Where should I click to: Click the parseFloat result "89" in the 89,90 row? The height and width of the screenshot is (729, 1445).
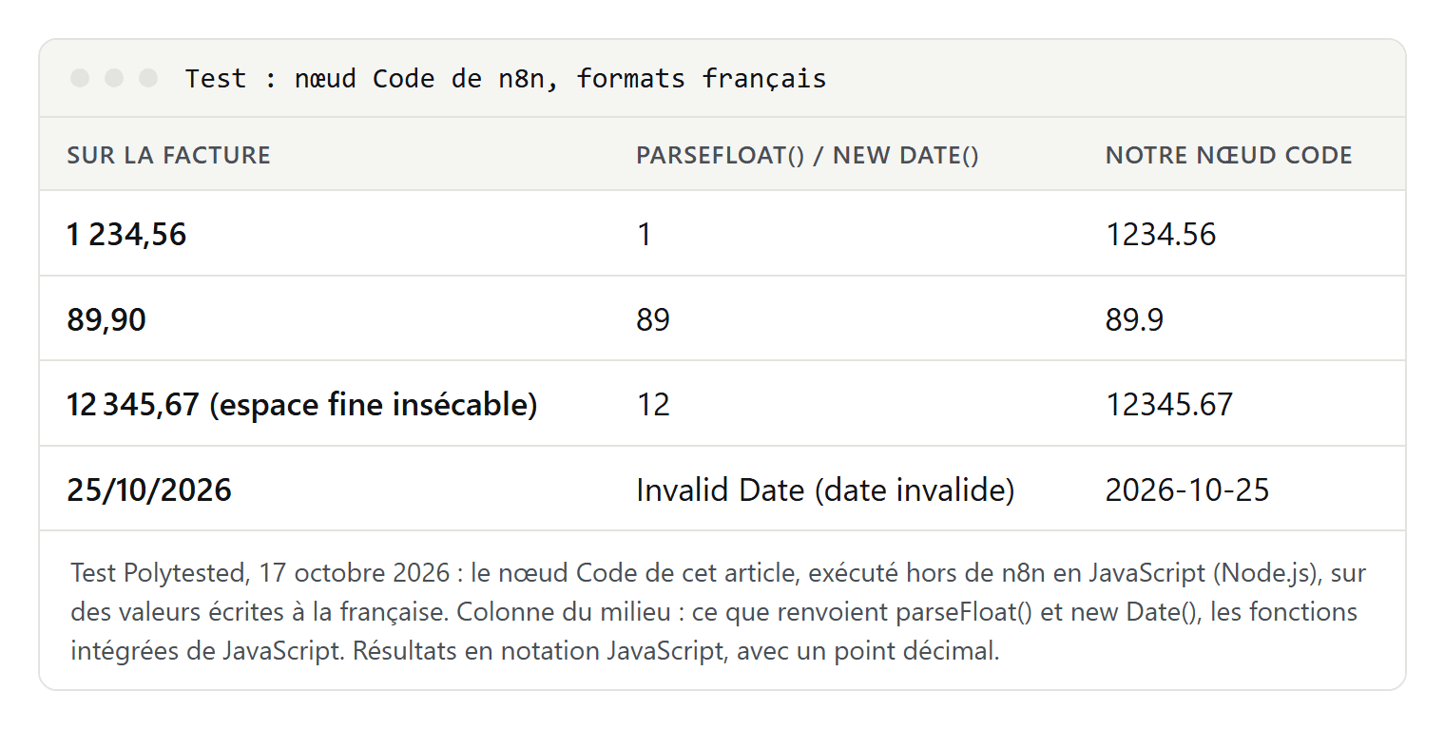click(x=653, y=319)
